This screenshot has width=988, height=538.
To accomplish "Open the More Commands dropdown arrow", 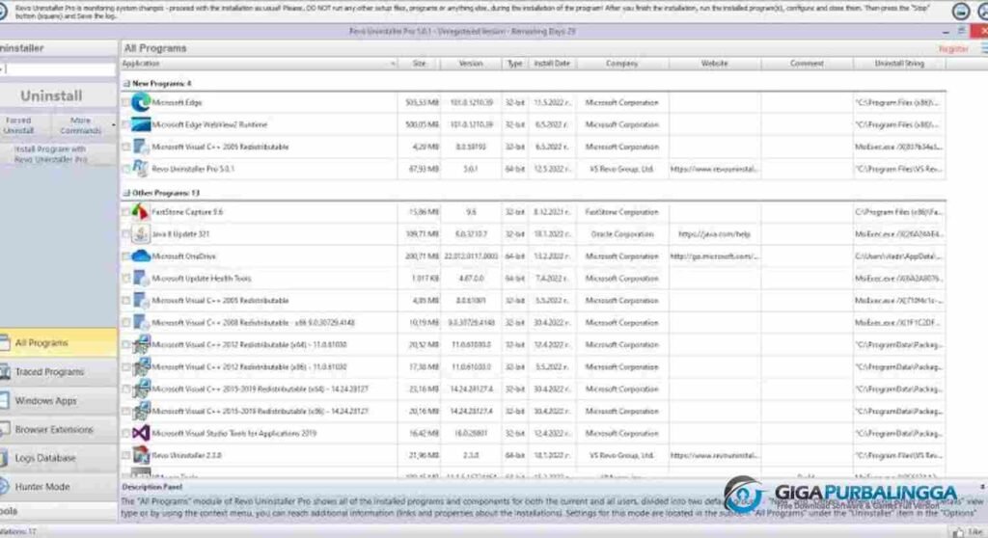I will tap(114, 125).
